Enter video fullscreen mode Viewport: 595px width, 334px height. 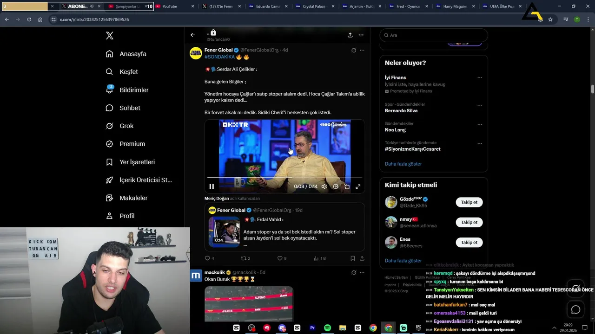pyautogui.click(x=358, y=186)
